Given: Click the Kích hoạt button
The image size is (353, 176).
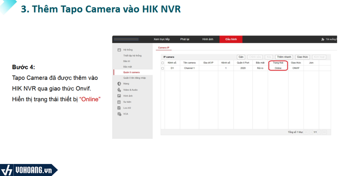Looking at the screenshot, I should [319, 57].
